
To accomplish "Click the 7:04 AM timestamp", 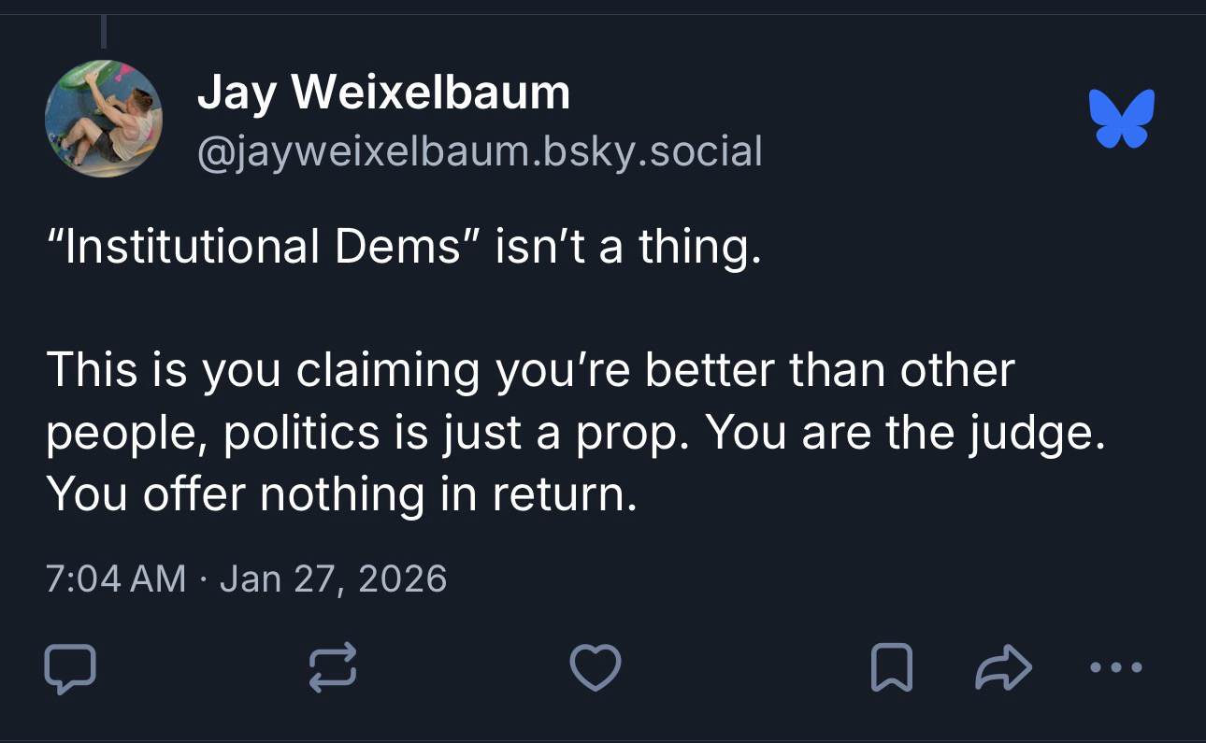I will point(116,578).
